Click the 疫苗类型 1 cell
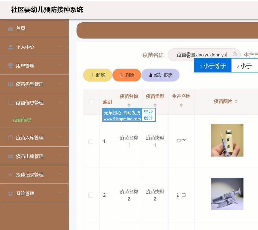 (155, 141)
